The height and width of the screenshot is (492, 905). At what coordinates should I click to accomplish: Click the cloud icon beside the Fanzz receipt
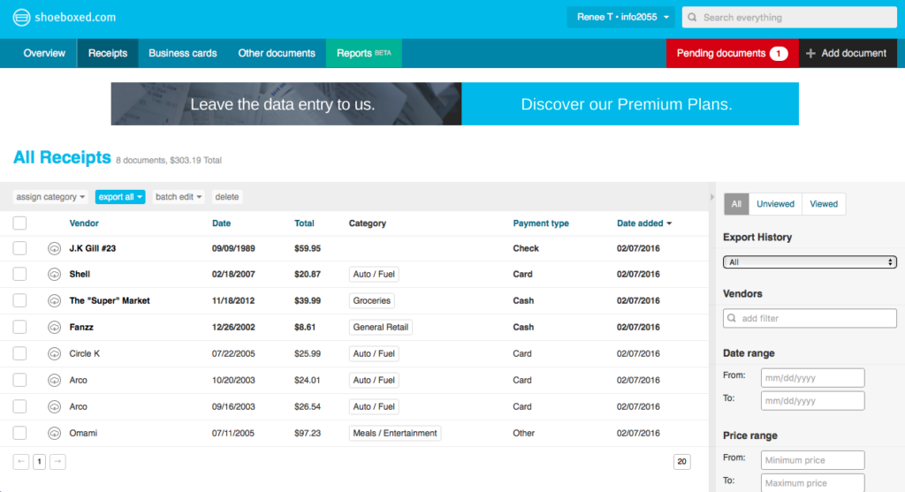tap(54, 327)
